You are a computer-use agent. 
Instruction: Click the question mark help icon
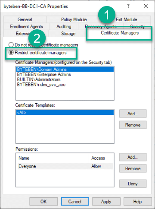pyautogui.click(x=128, y=6)
